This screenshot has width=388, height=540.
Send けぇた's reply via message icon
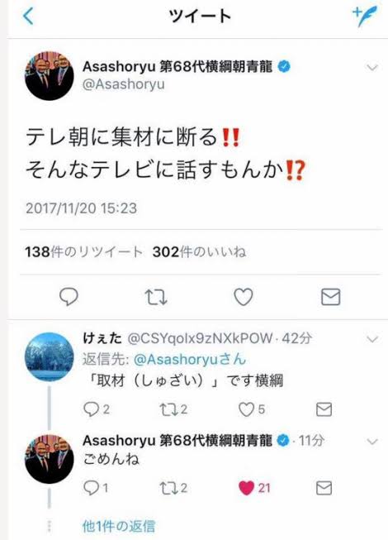tap(324, 409)
